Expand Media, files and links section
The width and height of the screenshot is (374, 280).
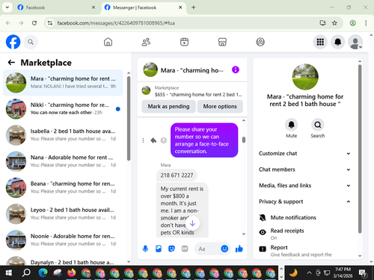304,185
